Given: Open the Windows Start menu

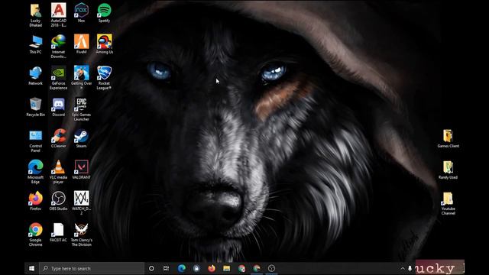Looking at the screenshot, I should 31,268.
